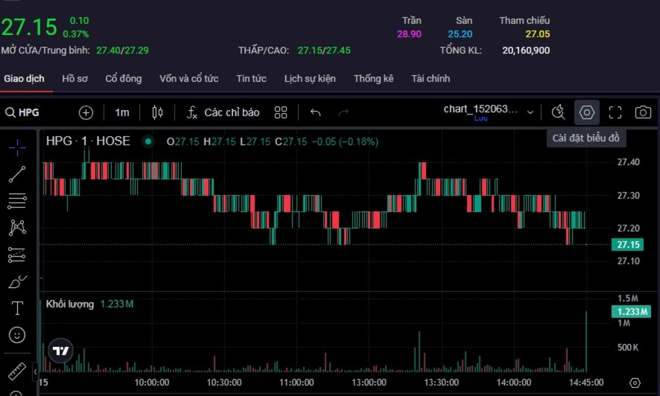Click the add symbol compare plus icon
The width and height of the screenshot is (660, 396).
[x=85, y=113]
